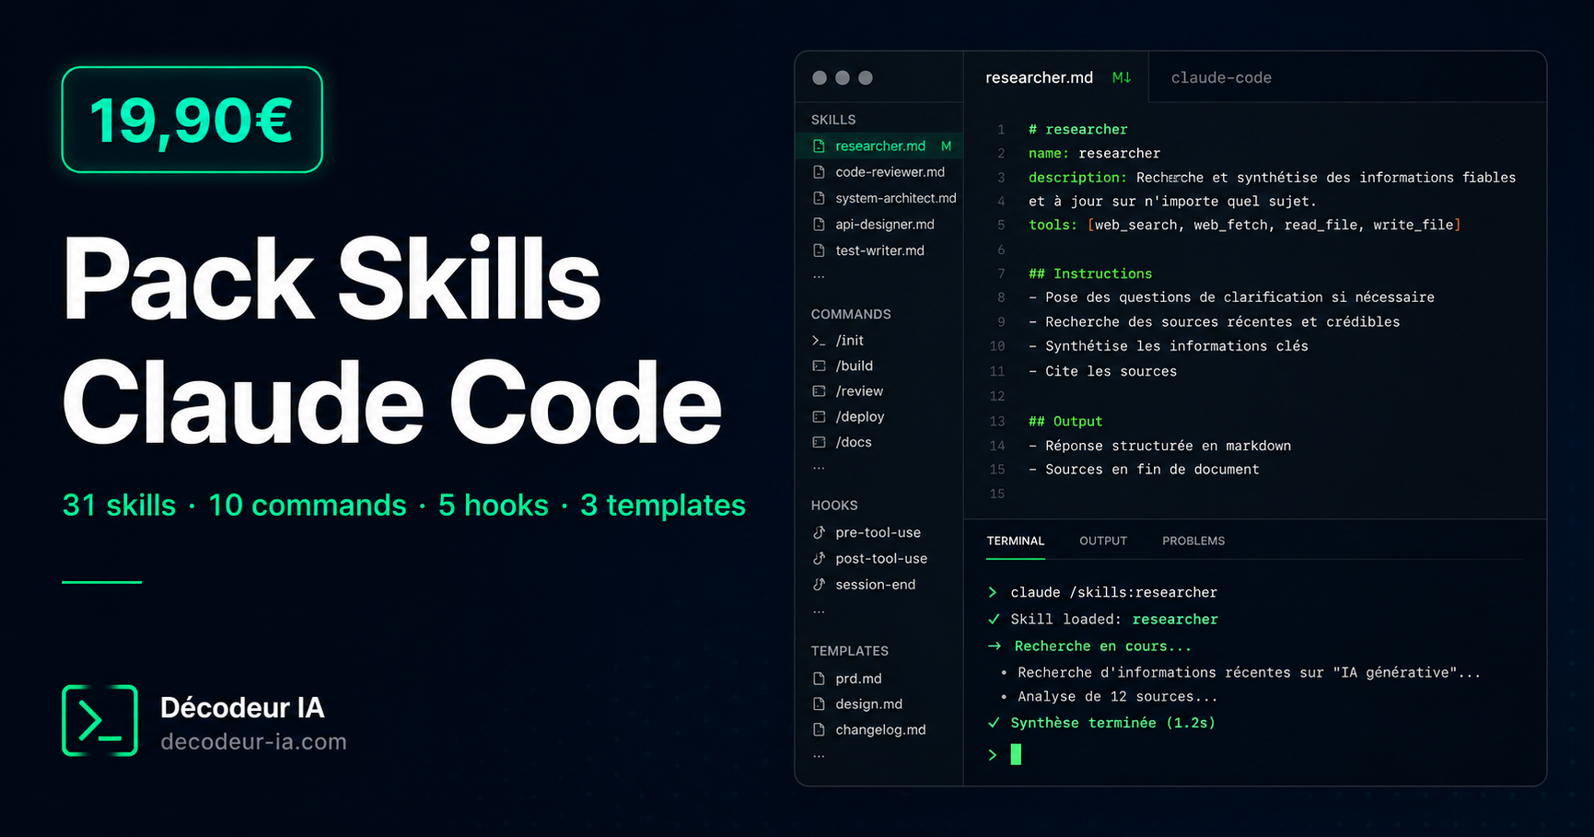Click the file icon beside researcher.md
The height and width of the screenshot is (837, 1594).
pos(819,146)
